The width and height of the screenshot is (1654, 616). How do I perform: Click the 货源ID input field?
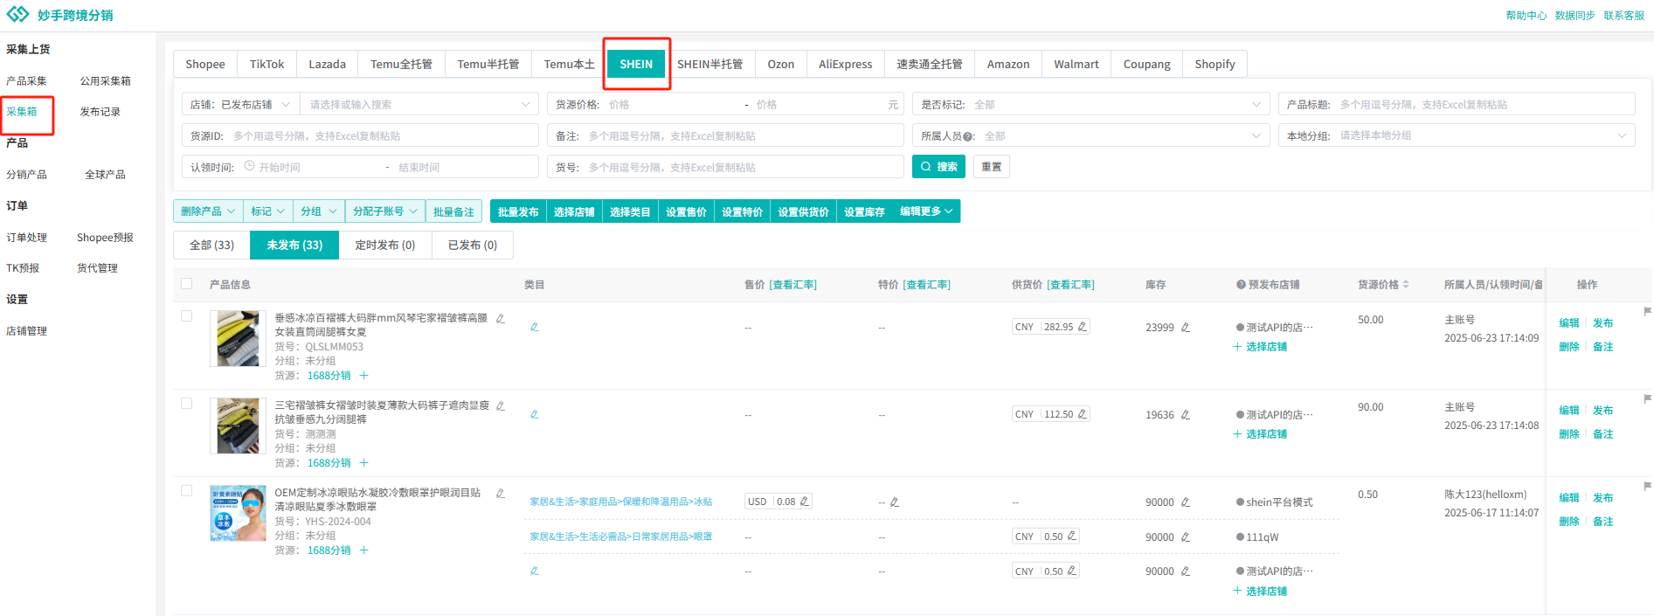click(x=361, y=135)
